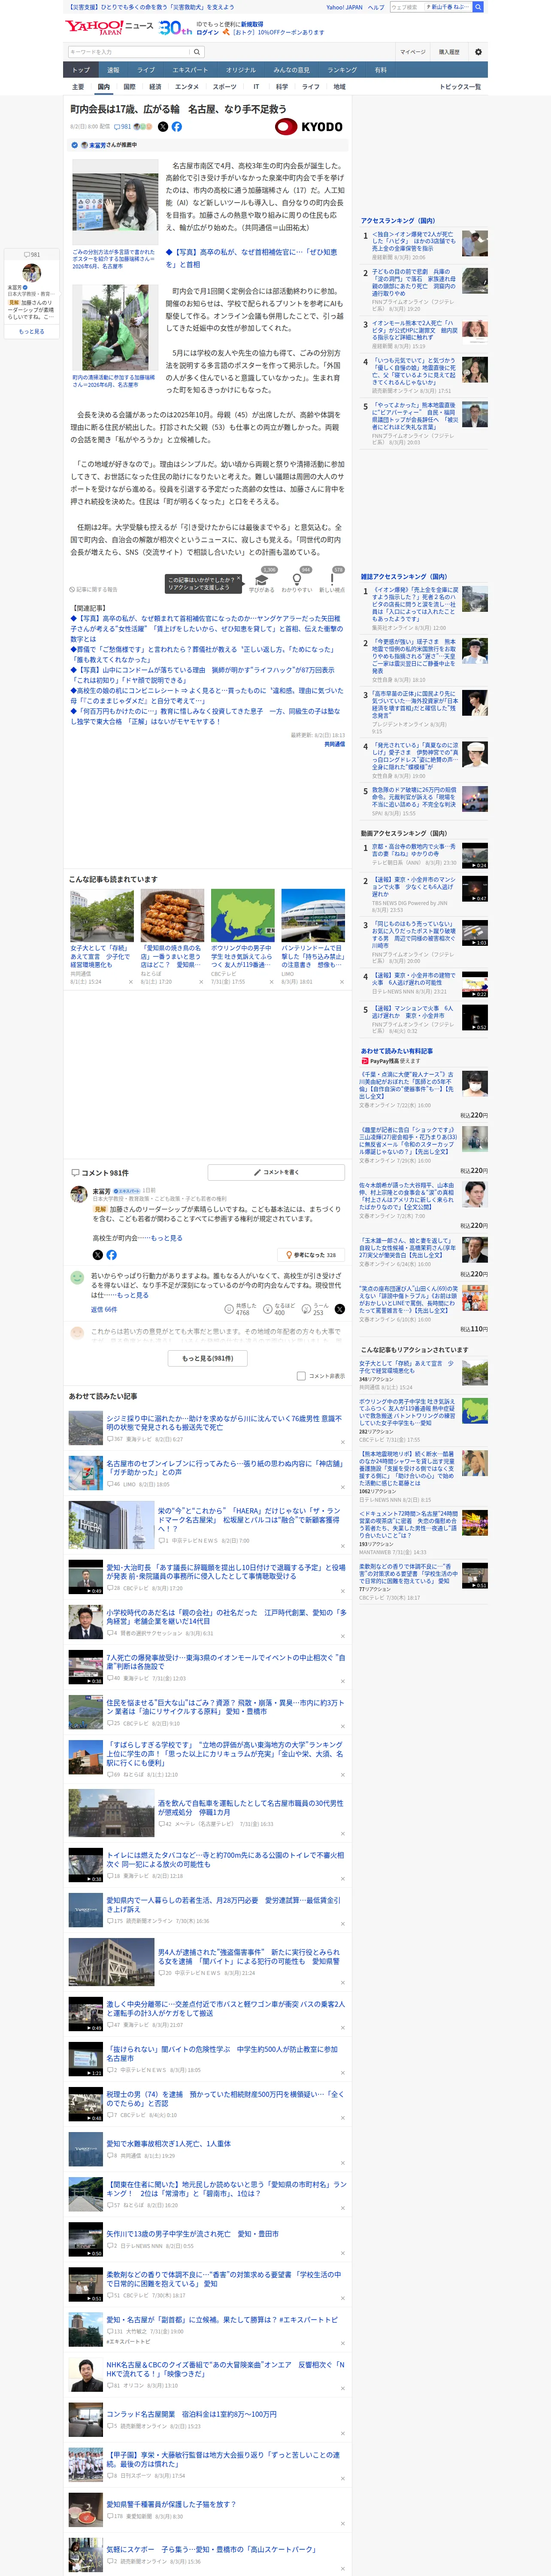
Task: Open the Yahoo! JAPAN News logo
Action: [110, 27]
